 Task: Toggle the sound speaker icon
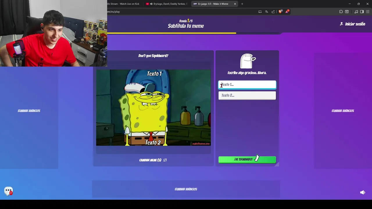[x=362, y=192]
